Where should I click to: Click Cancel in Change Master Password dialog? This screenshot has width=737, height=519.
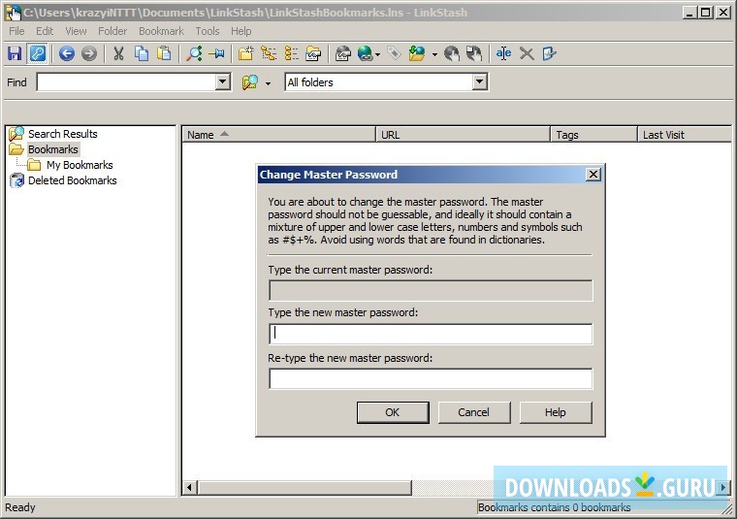[x=474, y=412]
